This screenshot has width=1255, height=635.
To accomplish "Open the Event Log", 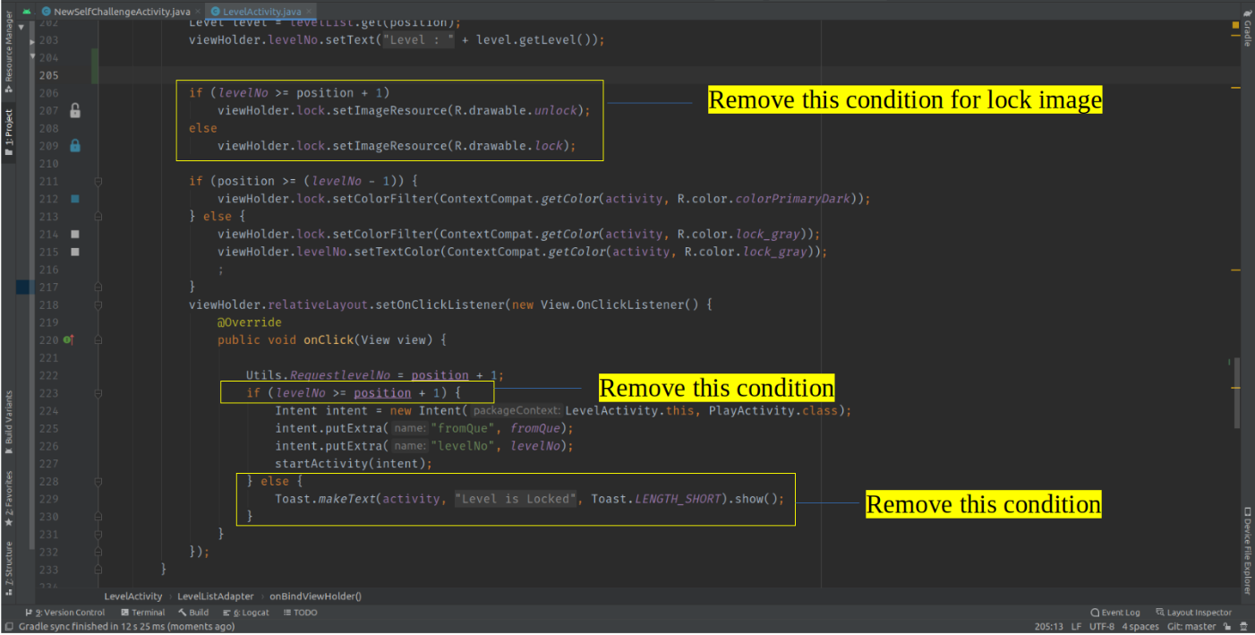I will [1115, 613].
